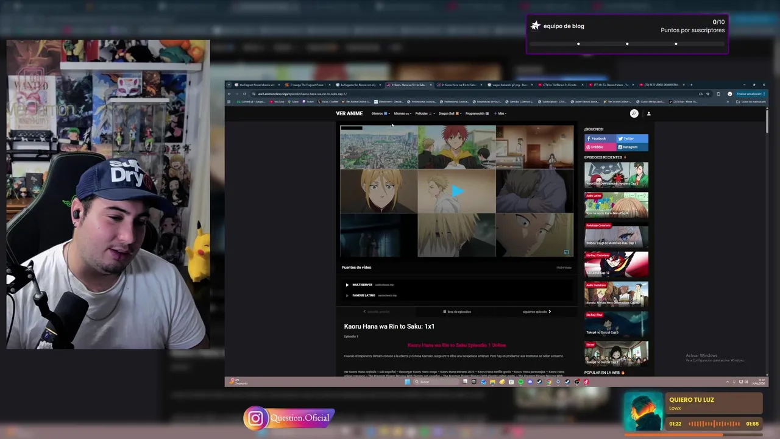Open the Takopii no Genzai Cap 1 review thumbnail
This screenshot has height=439, width=780.
coord(616,354)
